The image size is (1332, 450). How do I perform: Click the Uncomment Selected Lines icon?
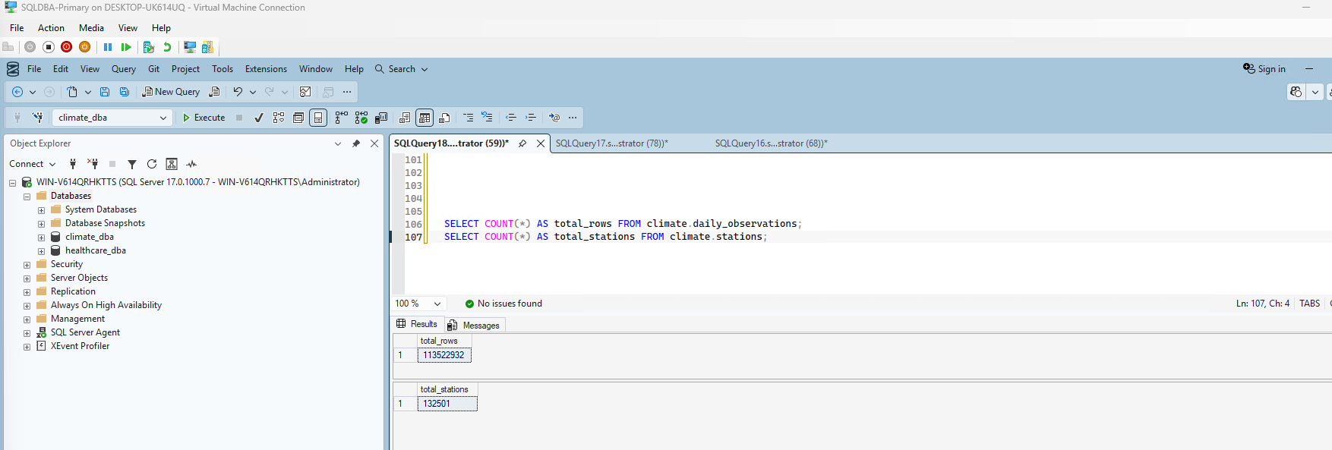[x=487, y=118]
